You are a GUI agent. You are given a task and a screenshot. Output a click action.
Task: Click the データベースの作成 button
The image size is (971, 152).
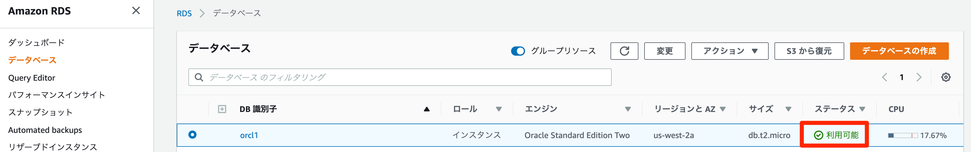click(899, 51)
